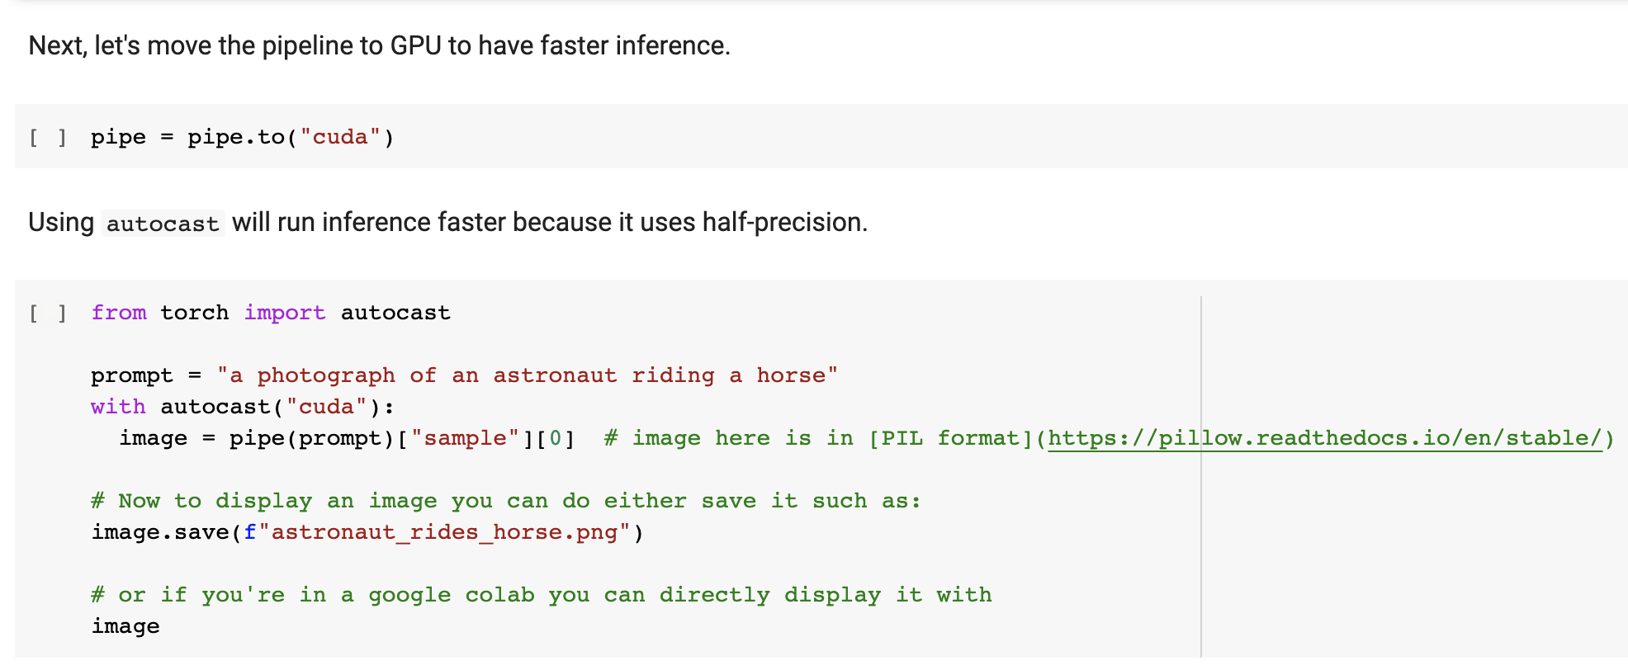Click the "sample" key in the pipe call
This screenshot has height=670, width=1628.
(x=466, y=438)
